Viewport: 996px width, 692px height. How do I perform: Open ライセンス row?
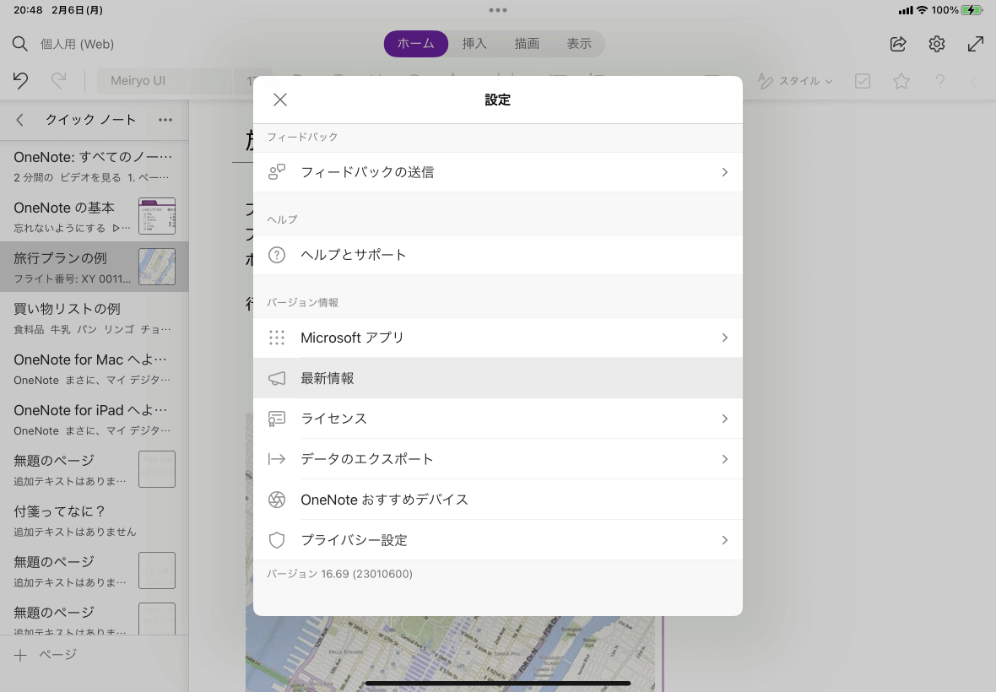[497, 419]
